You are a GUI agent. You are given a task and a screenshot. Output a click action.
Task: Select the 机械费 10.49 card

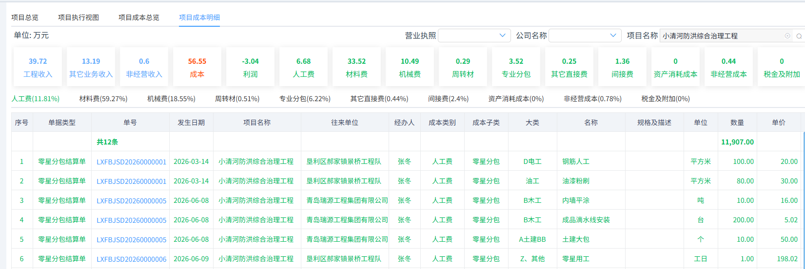coord(410,67)
